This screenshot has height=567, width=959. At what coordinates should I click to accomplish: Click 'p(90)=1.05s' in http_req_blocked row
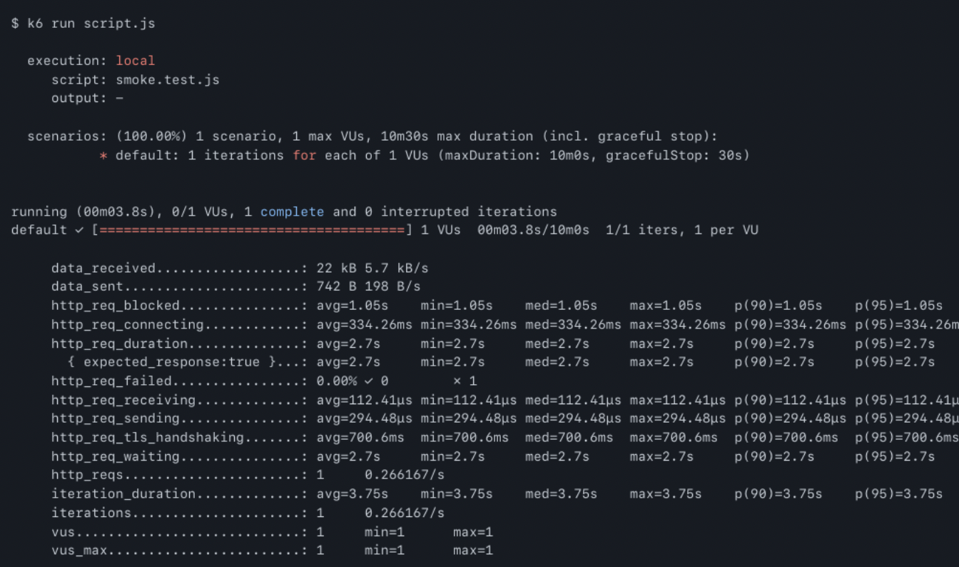(x=778, y=306)
